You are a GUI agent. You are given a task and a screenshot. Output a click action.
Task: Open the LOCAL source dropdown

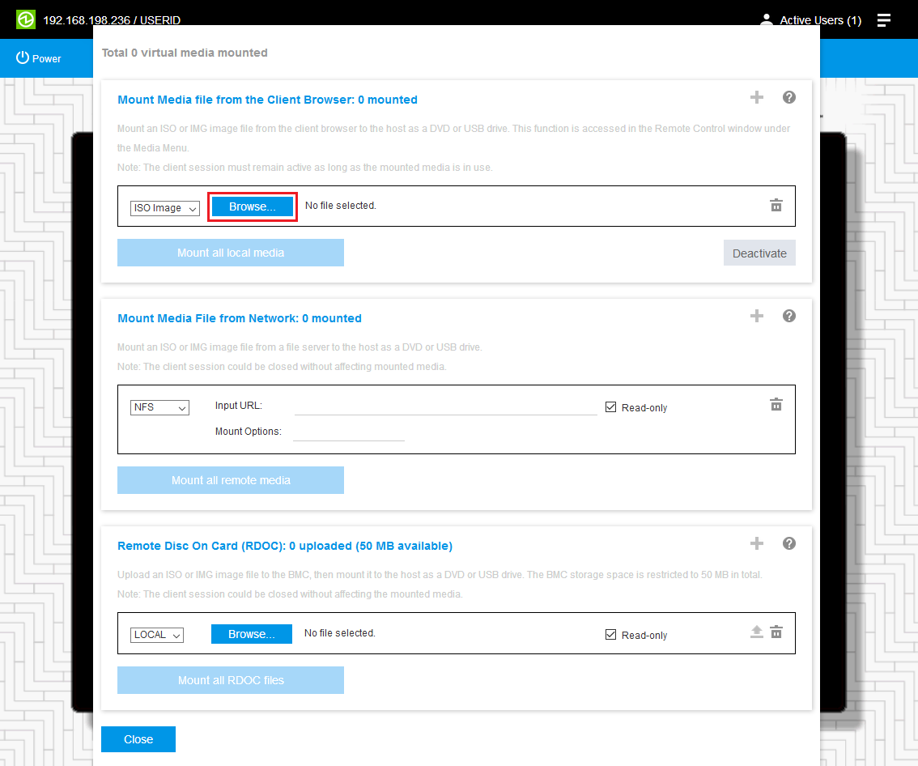pyautogui.click(x=157, y=635)
